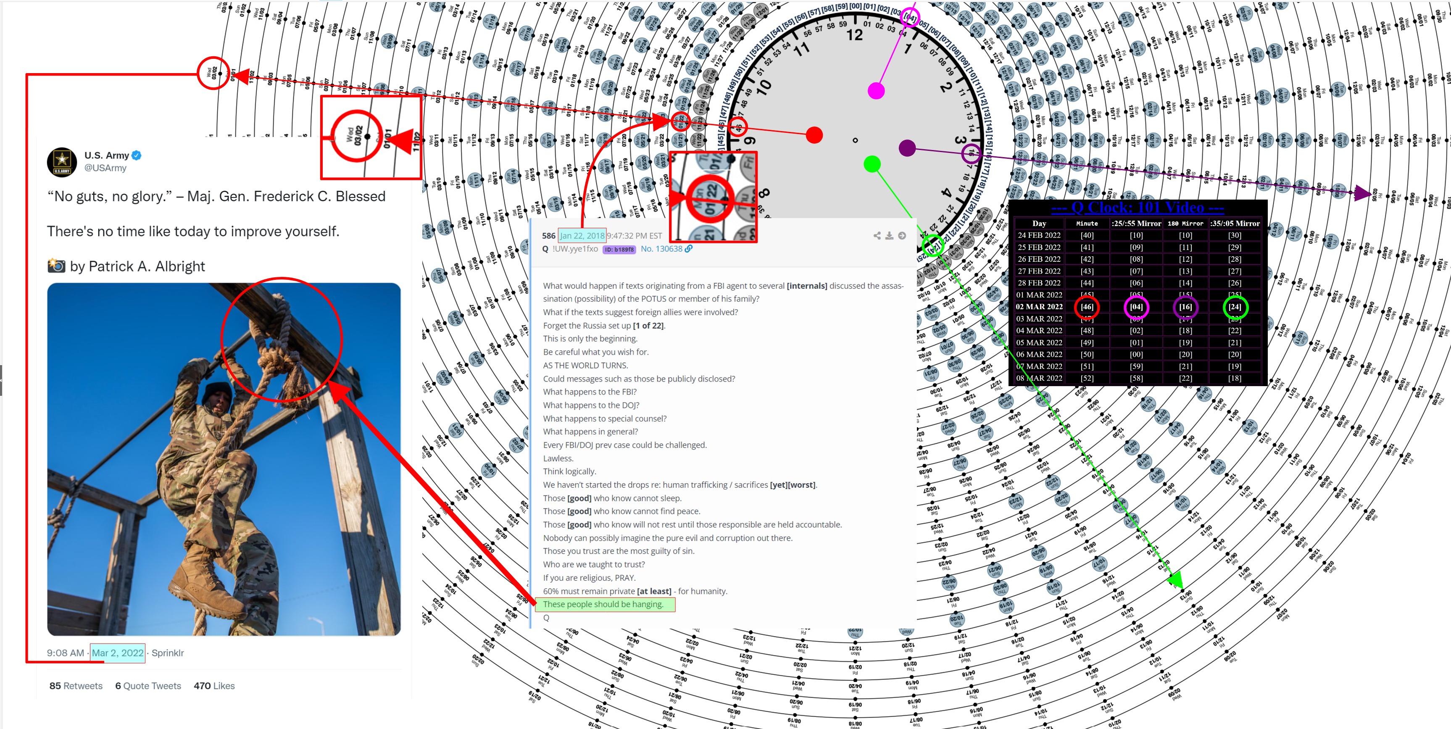Click the post number 586

click(549, 235)
